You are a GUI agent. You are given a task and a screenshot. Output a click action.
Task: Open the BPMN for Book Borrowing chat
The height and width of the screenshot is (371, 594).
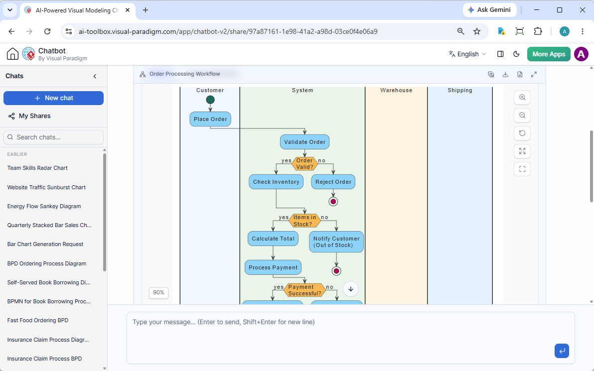[x=49, y=301]
